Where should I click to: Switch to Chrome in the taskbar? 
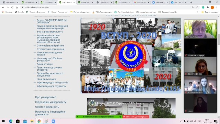click(39, 121)
